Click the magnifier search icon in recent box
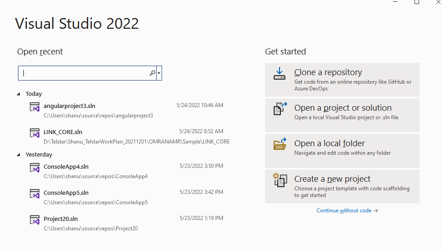Viewport: 442px width, 251px height. click(152, 73)
